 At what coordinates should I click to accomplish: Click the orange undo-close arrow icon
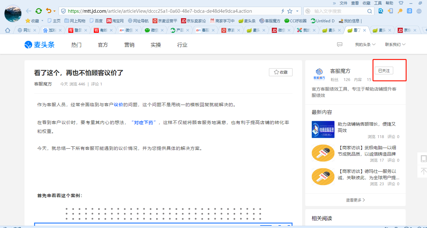point(48,11)
